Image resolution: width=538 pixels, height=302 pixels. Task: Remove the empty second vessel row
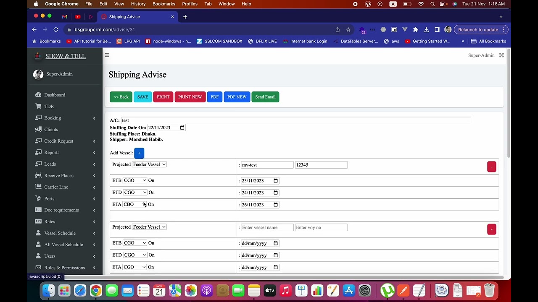point(491,229)
